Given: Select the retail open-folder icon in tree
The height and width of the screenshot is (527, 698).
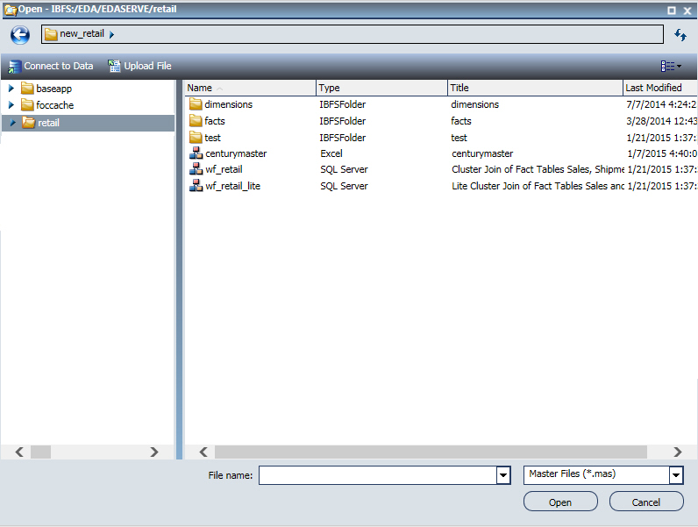Looking at the screenshot, I should tap(29, 123).
